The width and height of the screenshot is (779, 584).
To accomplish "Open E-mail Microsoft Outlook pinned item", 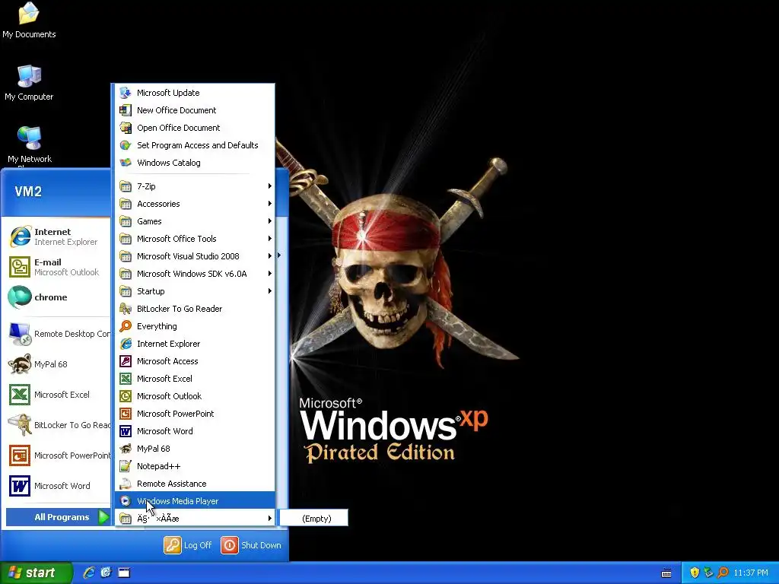I will pyautogui.click(x=56, y=267).
